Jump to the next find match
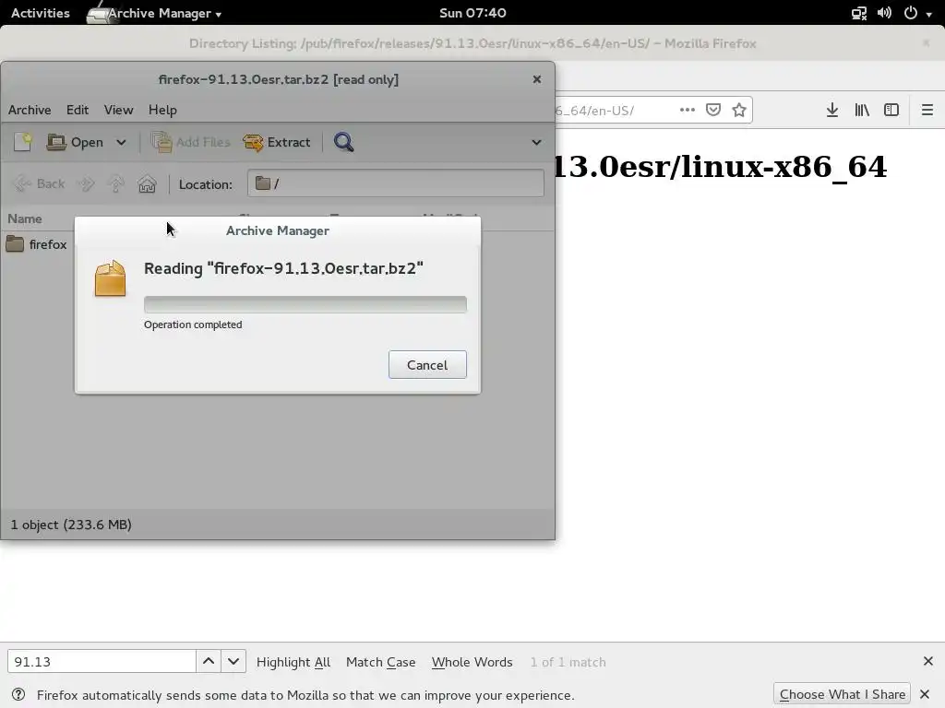Screen dimensions: 945x708 click(x=233, y=662)
